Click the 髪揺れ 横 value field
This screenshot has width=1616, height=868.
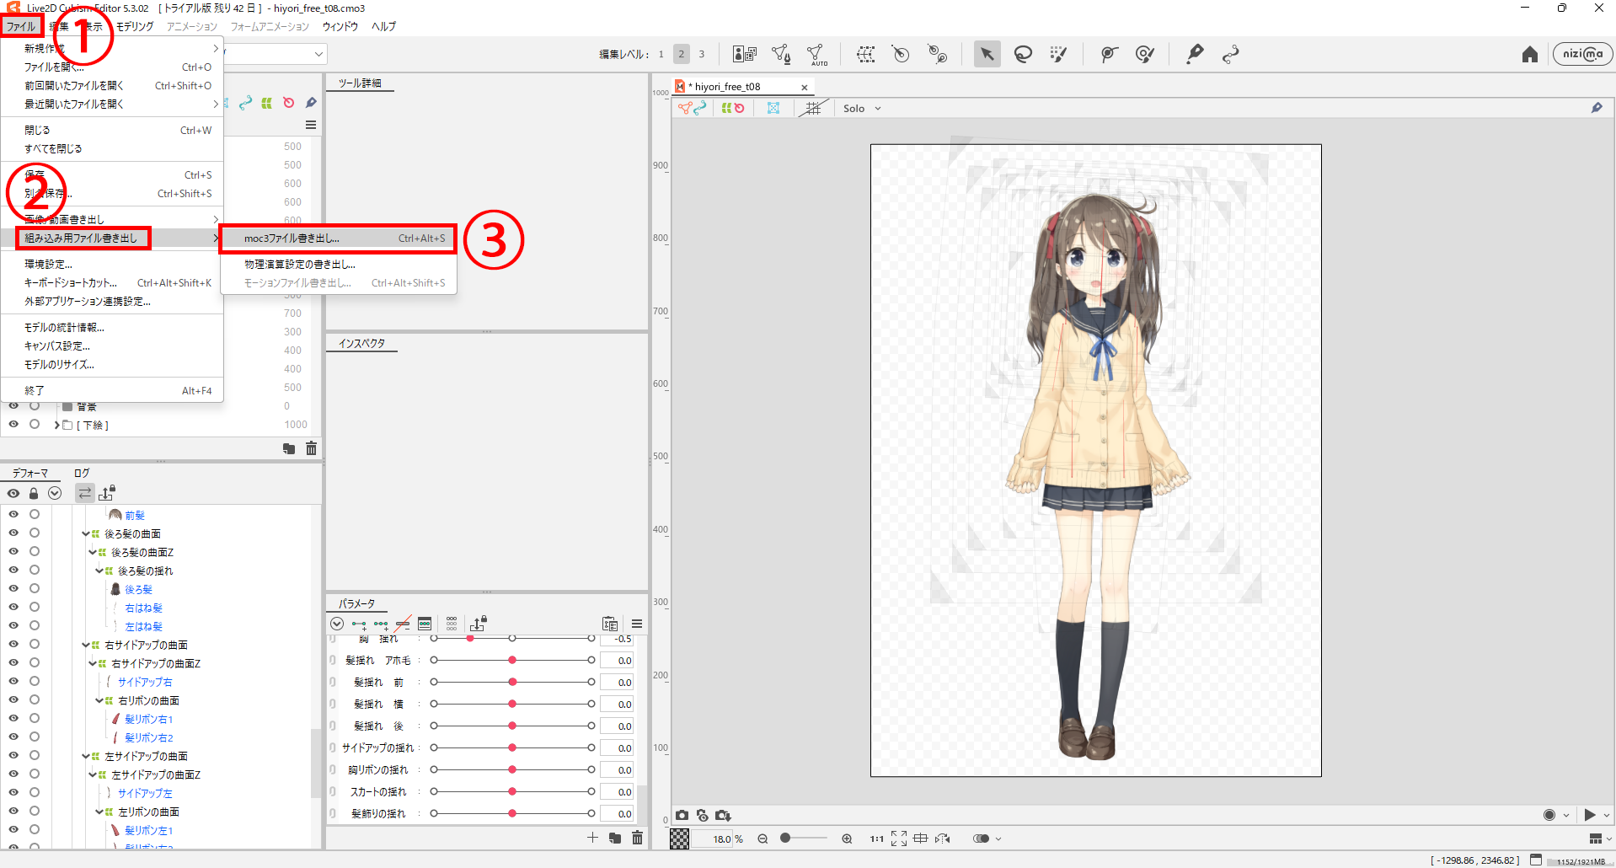tap(617, 704)
